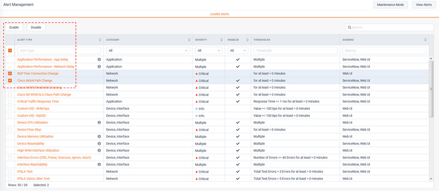Viewport: 439px width, 191px height.
Task: Open the Category filter dropdown
Action: click(x=148, y=51)
